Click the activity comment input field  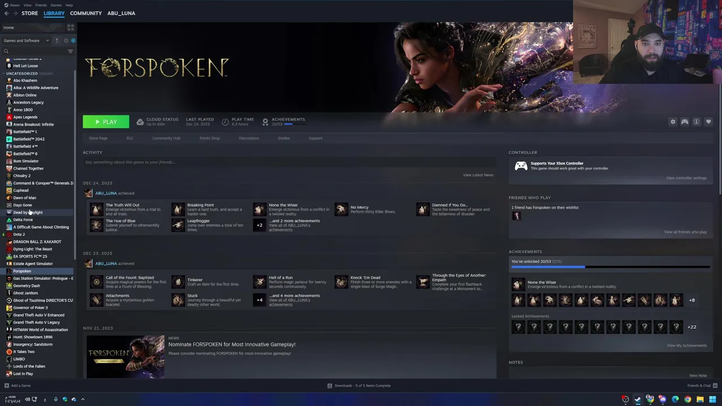(289, 162)
